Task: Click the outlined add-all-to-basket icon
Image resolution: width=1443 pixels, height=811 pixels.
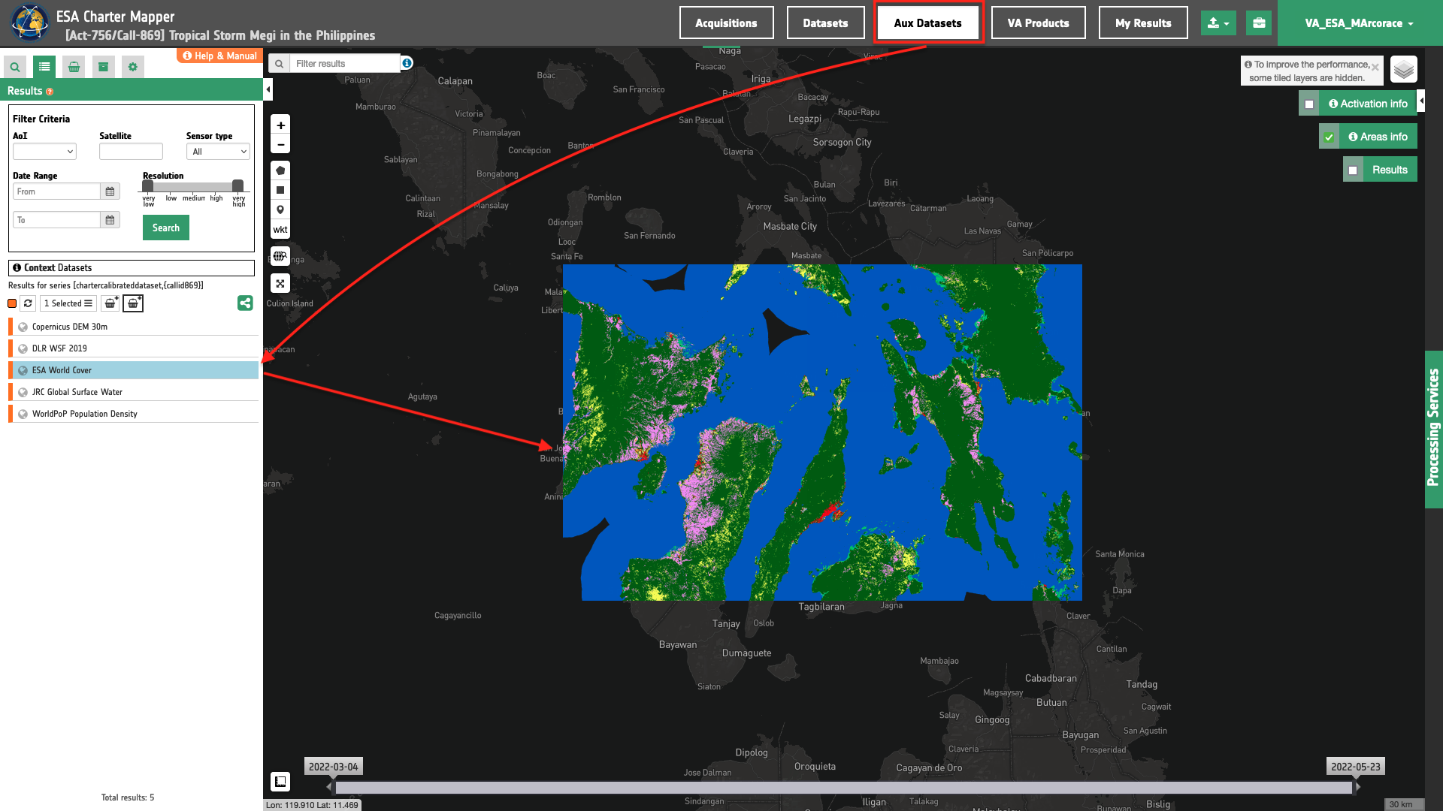Action: (x=133, y=303)
